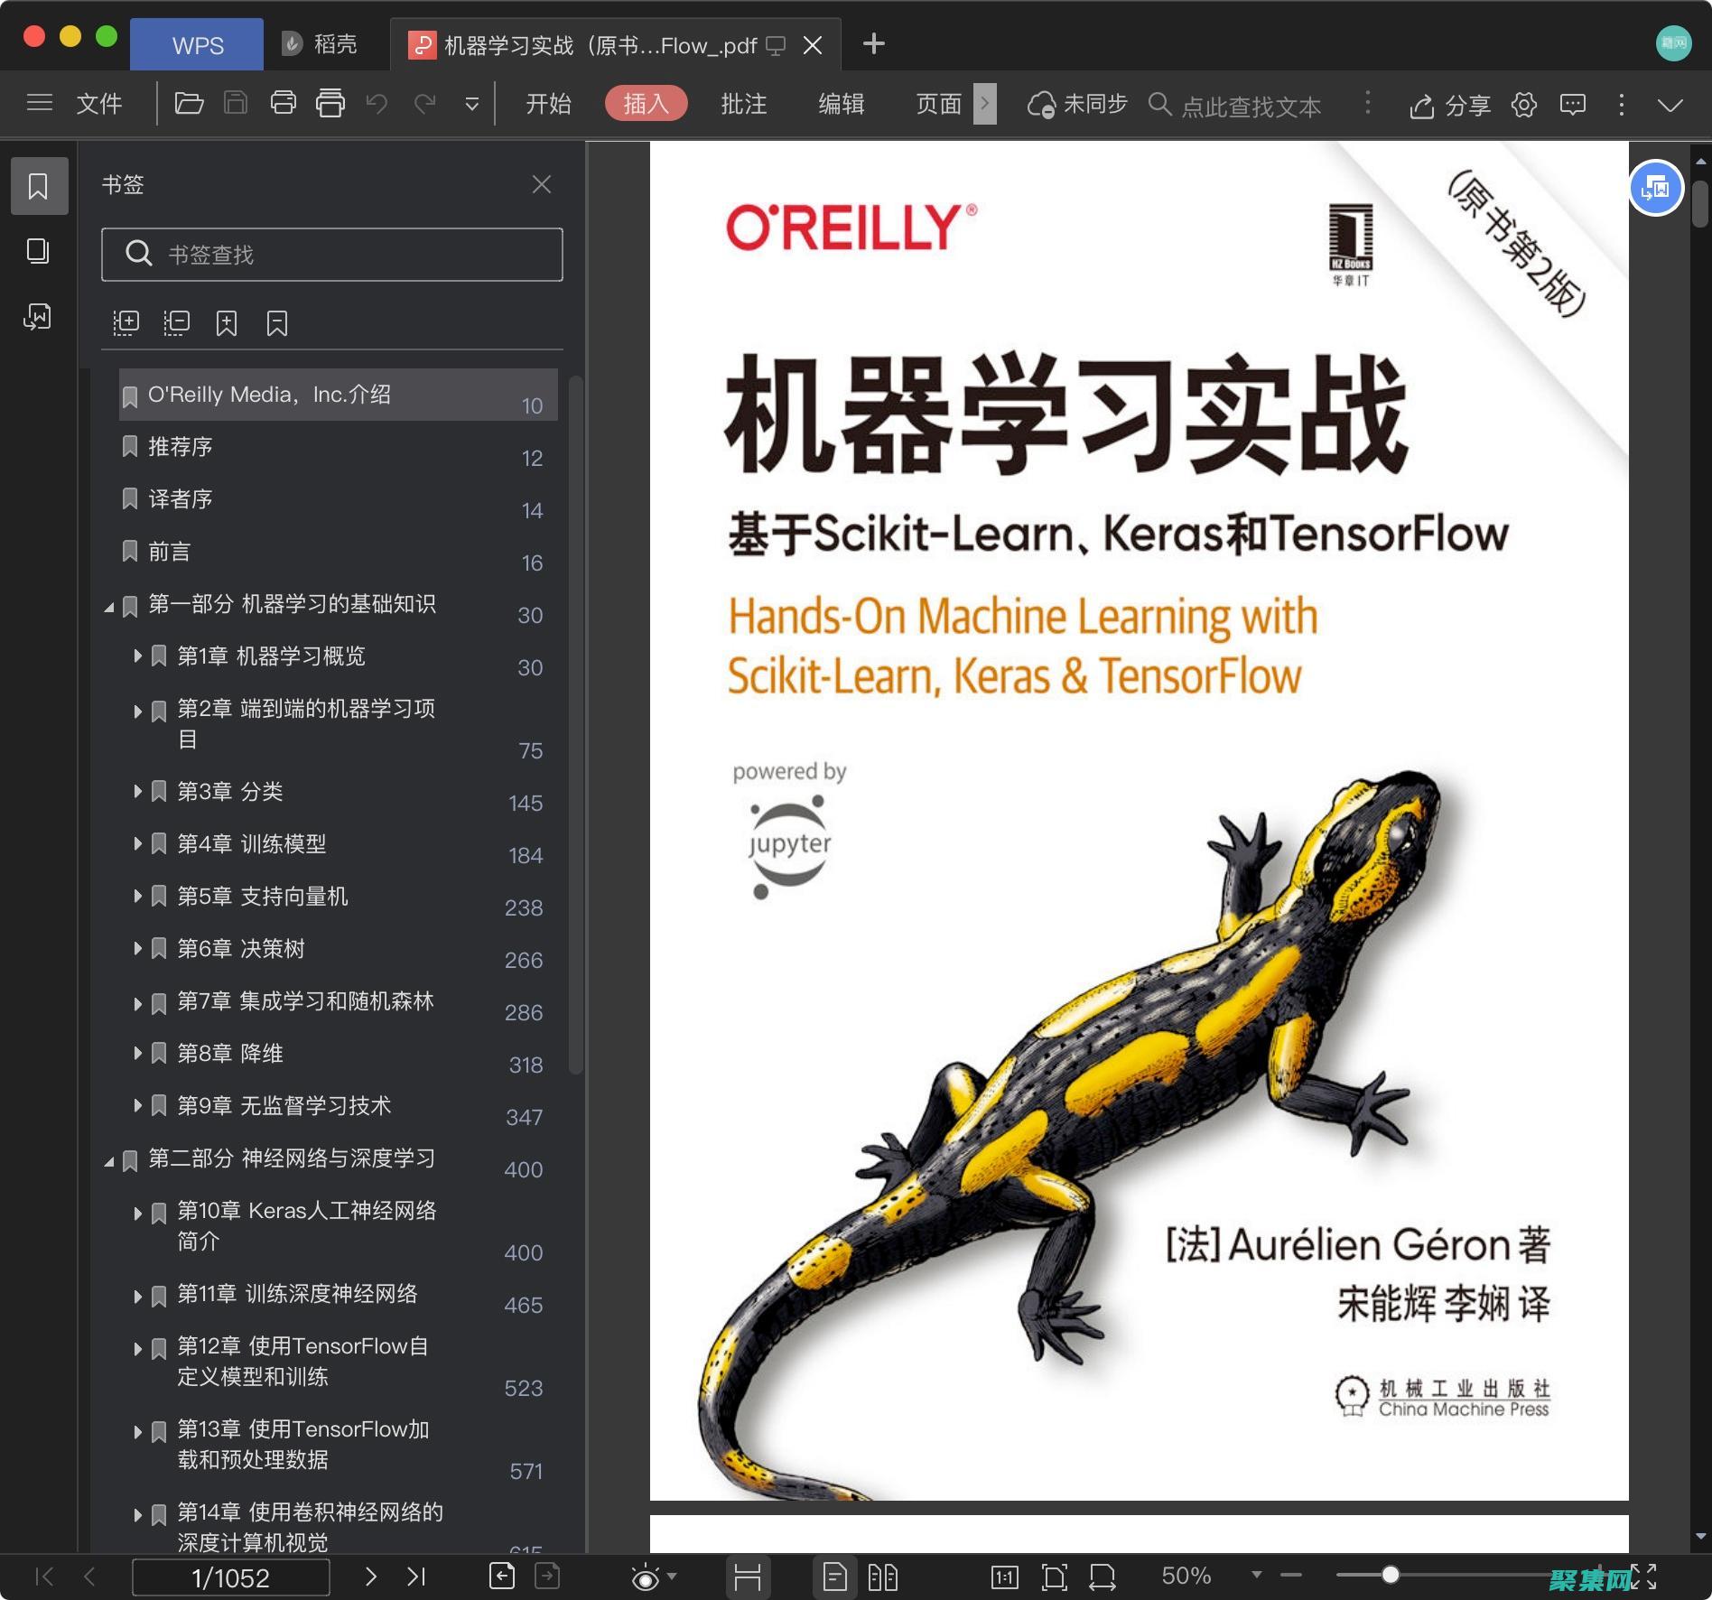Open the thumbnails panel in the sidebar
This screenshot has width=1712, height=1600.
coord(39,252)
